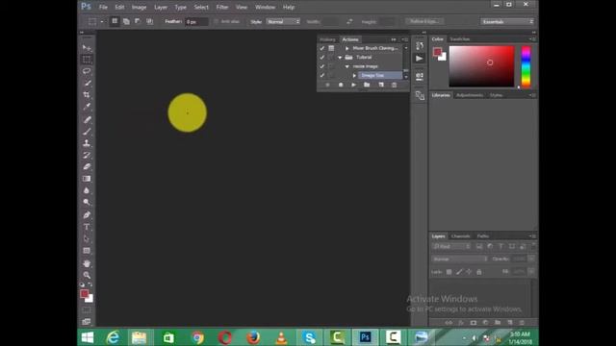Screen dimensions: 616x346
Task: Open the Opacity dropdown arrow
Action: (x=531, y=259)
